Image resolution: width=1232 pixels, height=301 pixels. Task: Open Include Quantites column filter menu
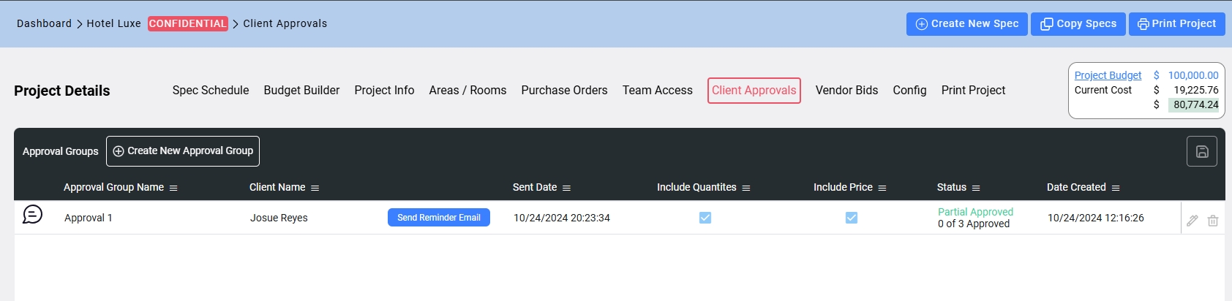pyautogui.click(x=746, y=188)
